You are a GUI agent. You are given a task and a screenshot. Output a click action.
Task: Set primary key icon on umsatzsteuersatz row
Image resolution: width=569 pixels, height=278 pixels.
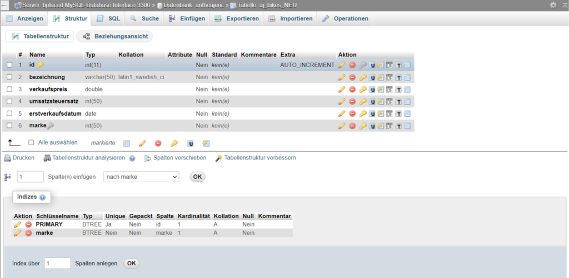pos(363,101)
